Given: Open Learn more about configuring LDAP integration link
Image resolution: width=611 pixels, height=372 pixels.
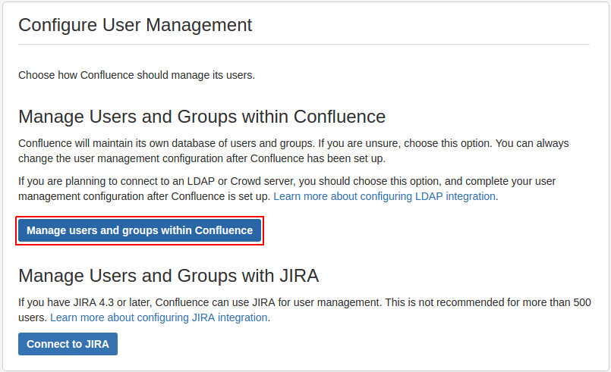Looking at the screenshot, I should pos(384,196).
